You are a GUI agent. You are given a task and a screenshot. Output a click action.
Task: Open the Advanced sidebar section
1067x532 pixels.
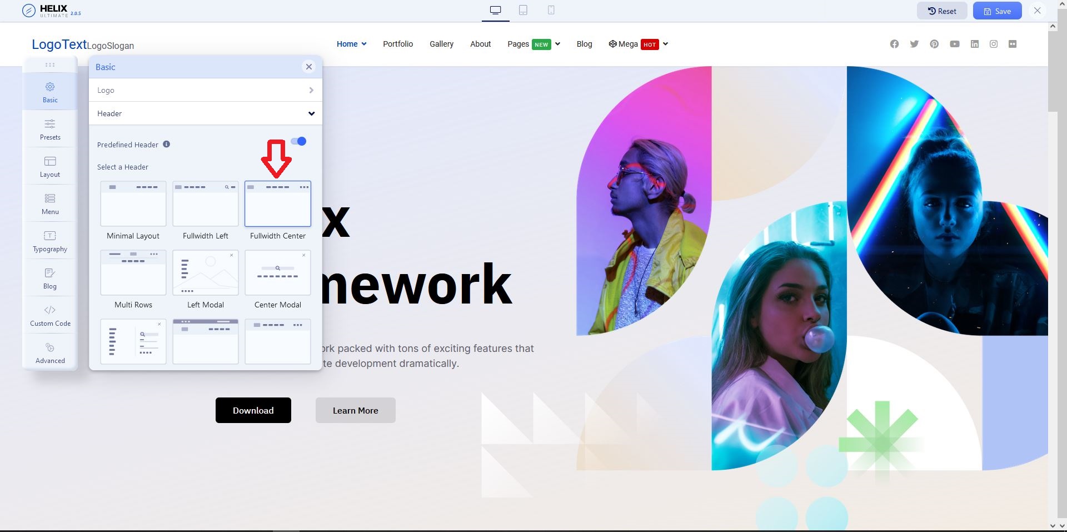pos(50,352)
